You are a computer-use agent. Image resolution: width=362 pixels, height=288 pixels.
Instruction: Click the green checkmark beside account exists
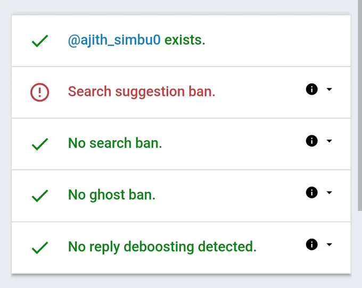coord(40,41)
